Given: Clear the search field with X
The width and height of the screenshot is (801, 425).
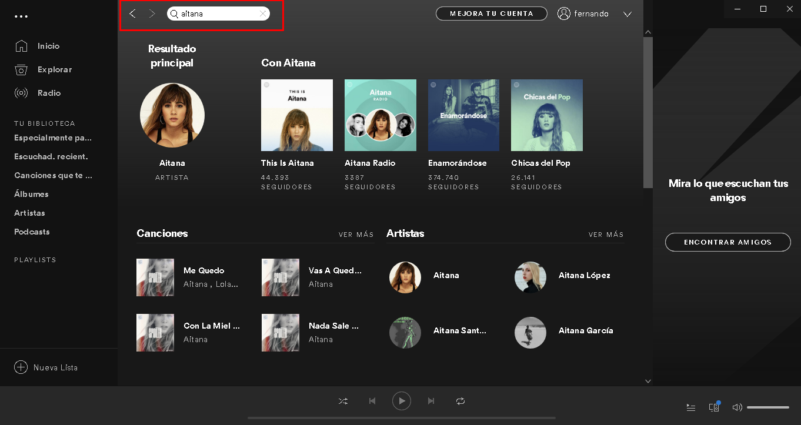Looking at the screenshot, I should 263,14.
